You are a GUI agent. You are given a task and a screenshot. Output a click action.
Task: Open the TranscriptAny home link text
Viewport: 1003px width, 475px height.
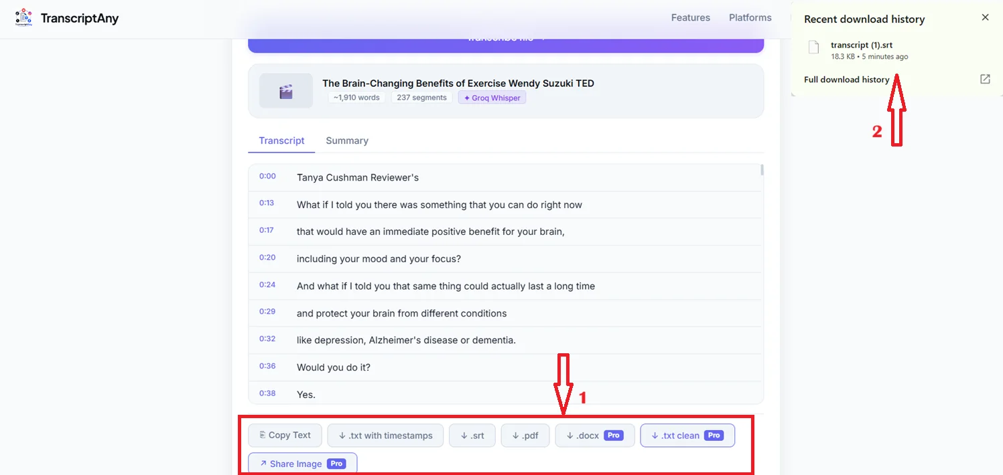point(79,18)
